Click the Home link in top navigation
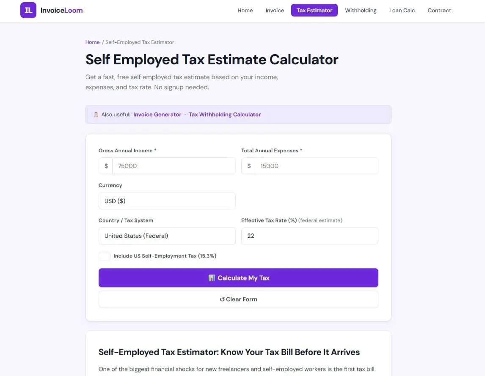Viewport: 485px width, 376px height. tap(245, 10)
